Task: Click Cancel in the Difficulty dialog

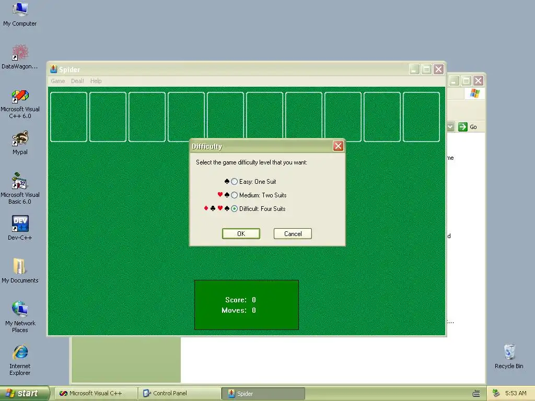Action: 293,233
